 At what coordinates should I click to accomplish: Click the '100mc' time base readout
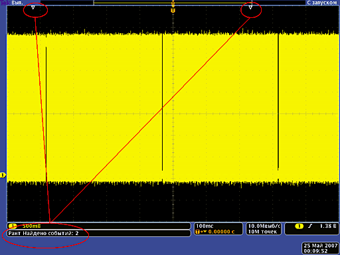[205, 226]
